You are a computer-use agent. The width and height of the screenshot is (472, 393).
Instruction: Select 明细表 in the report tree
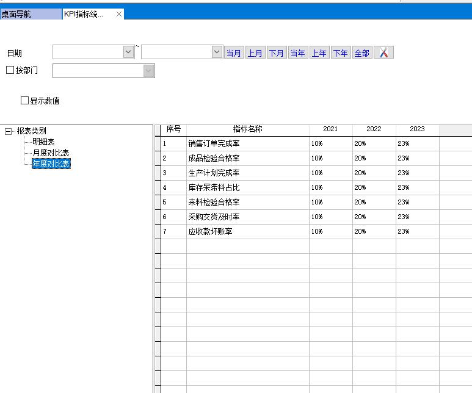[43, 142]
